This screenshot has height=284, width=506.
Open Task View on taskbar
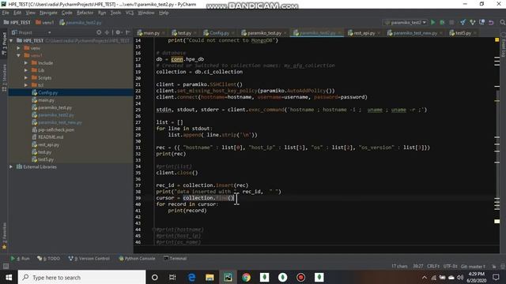tap(172, 277)
